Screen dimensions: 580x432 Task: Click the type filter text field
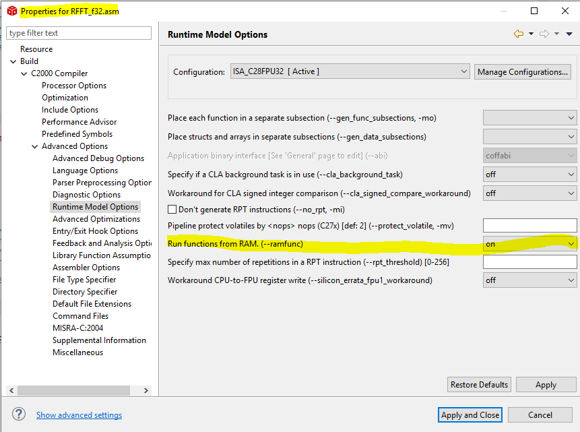click(79, 33)
